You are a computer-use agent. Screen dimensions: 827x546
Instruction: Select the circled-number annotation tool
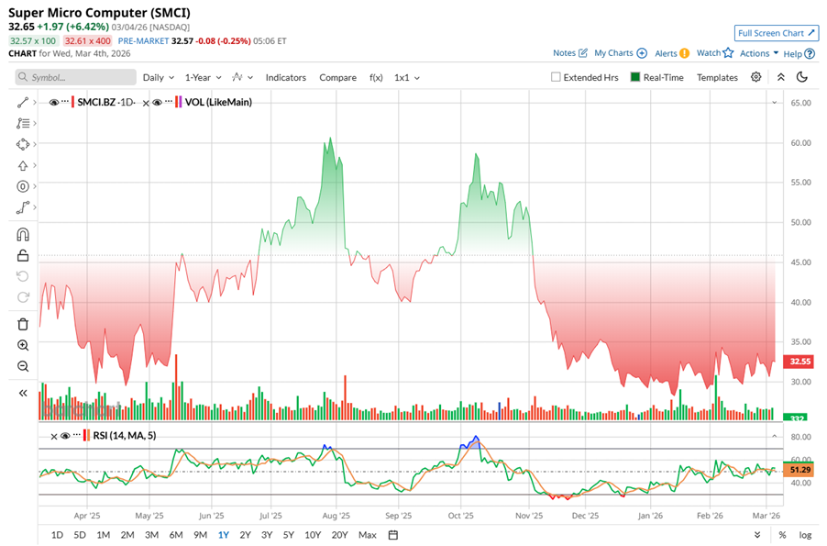click(23, 186)
